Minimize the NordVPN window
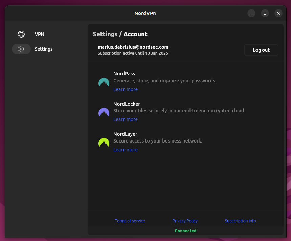 coord(251,13)
